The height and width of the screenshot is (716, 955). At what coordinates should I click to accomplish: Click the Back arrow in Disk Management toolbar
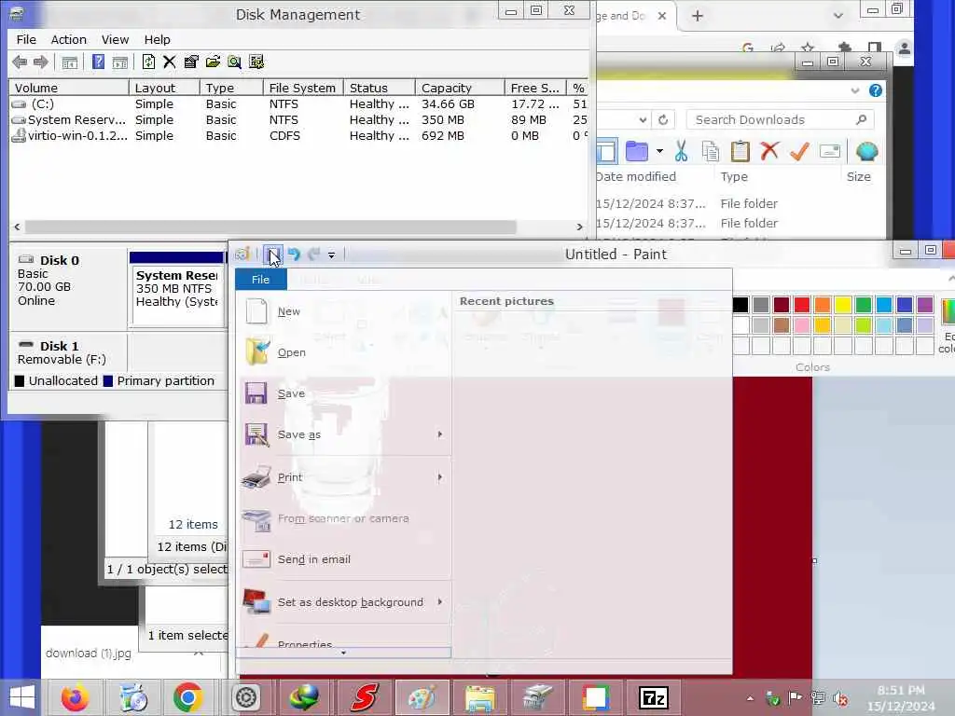click(x=20, y=62)
